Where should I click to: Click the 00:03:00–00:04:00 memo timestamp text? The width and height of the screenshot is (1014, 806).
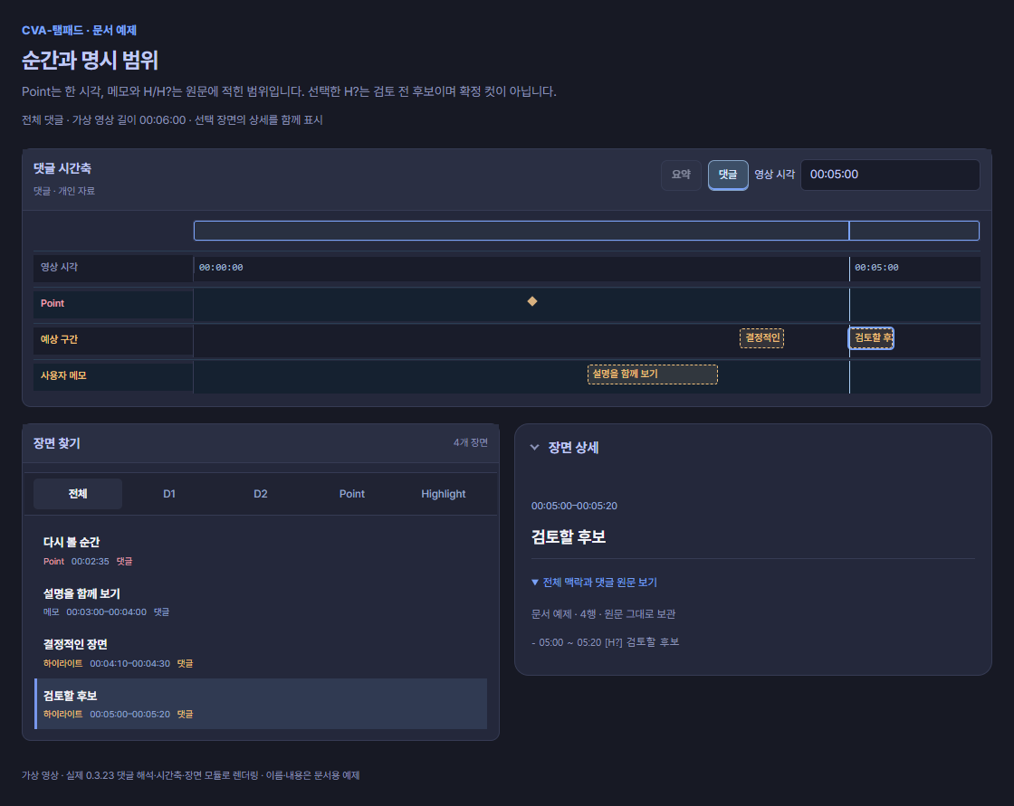[x=106, y=612]
